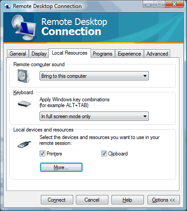Toggle the Printers checkbox
This screenshot has width=187, height=211.
pyautogui.click(x=42, y=154)
